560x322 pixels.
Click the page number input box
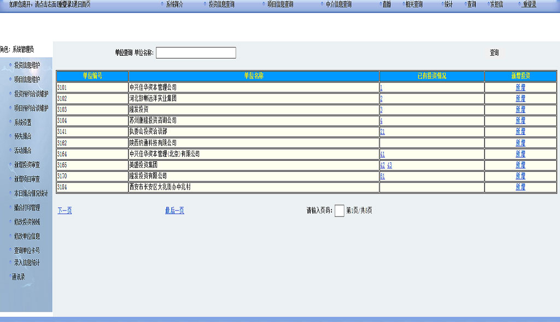[x=339, y=211]
